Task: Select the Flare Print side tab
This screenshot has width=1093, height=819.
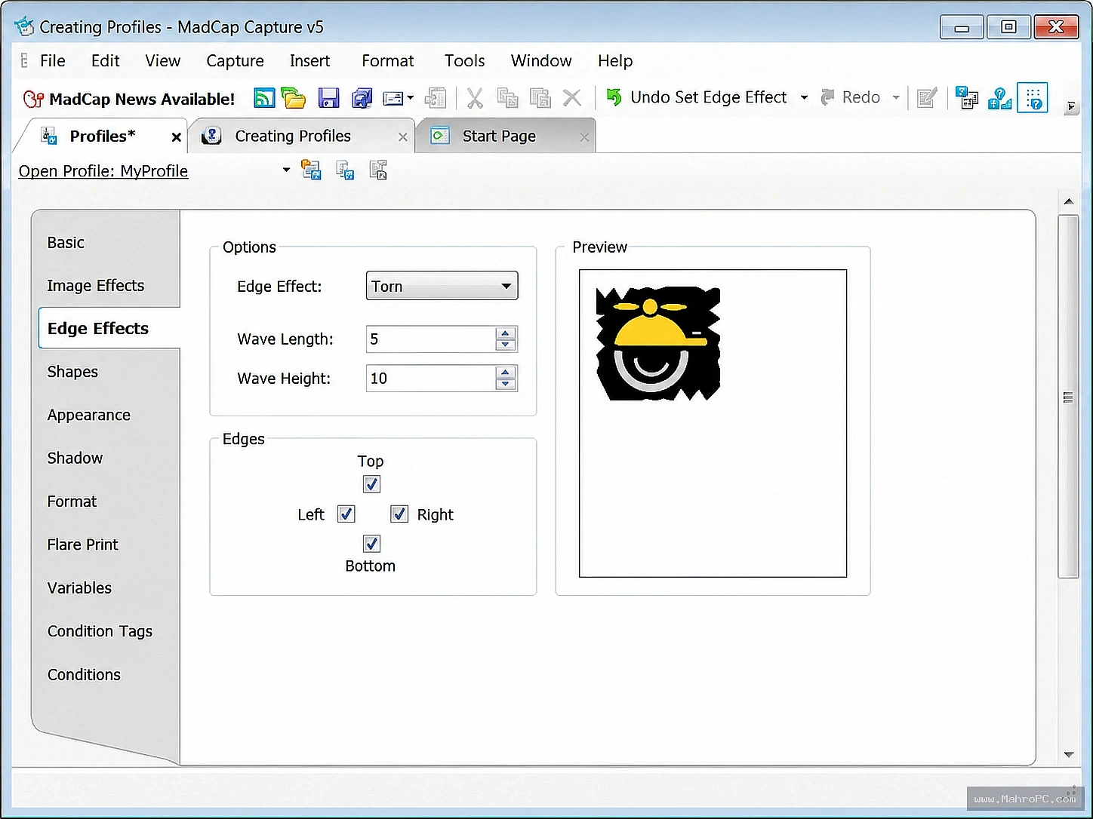Action: coord(82,544)
